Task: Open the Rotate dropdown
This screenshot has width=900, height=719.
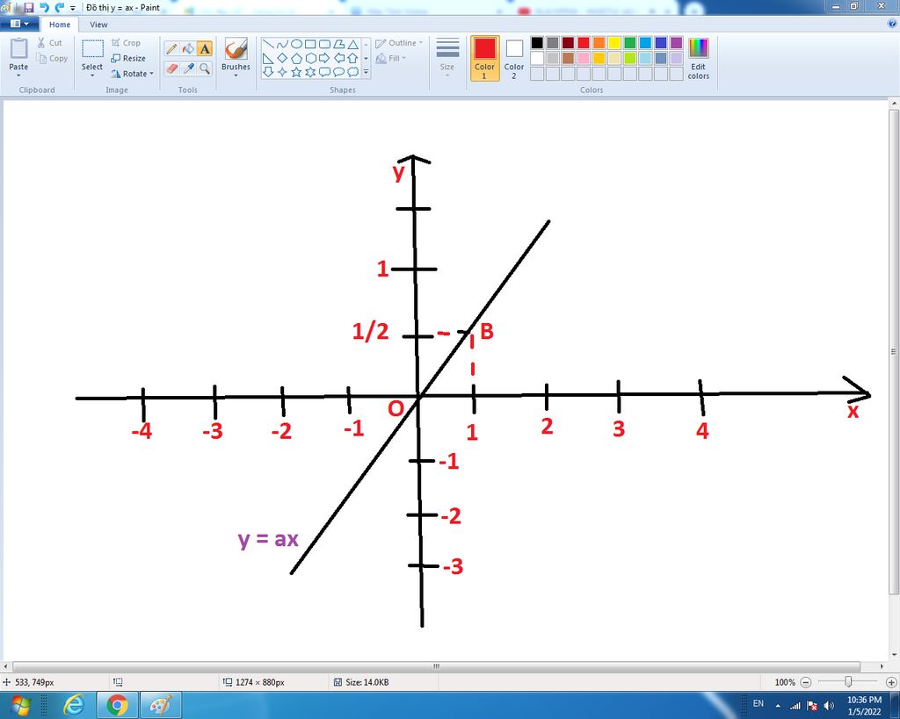Action: (133, 74)
